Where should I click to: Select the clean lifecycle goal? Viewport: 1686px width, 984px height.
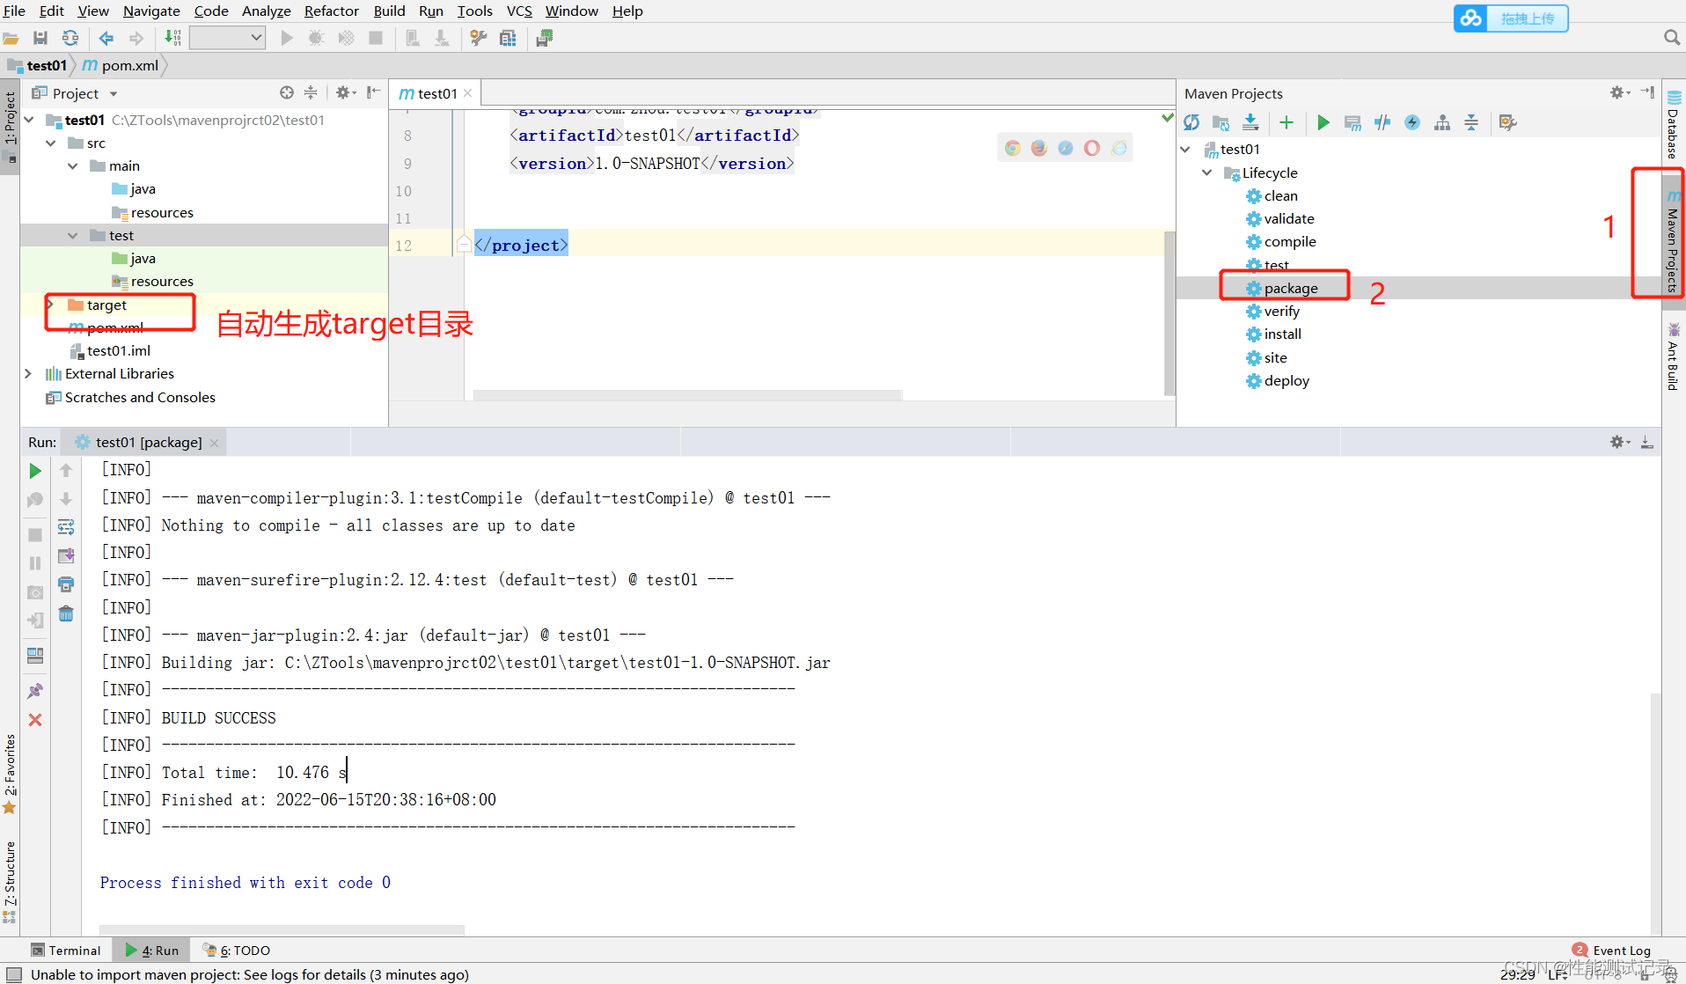(1280, 196)
